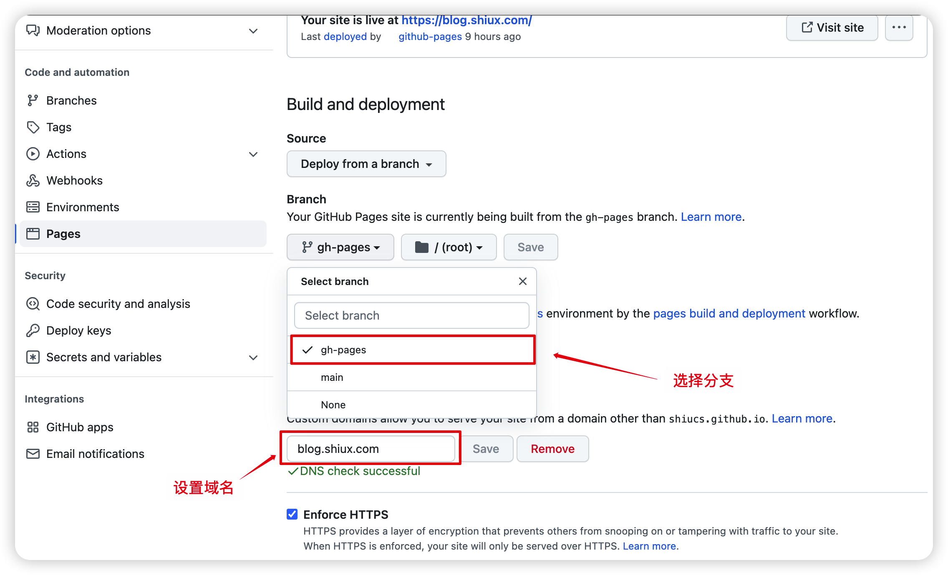Open the three-dots more options menu
This screenshot has width=948, height=575.
point(899,27)
